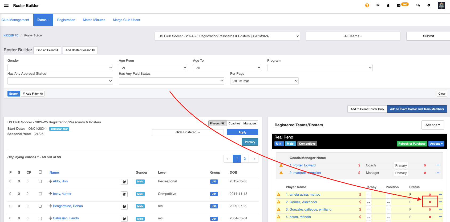Screen dimensions: 450x222
Task: Go to page 2 of player entries
Action: tap(245, 159)
